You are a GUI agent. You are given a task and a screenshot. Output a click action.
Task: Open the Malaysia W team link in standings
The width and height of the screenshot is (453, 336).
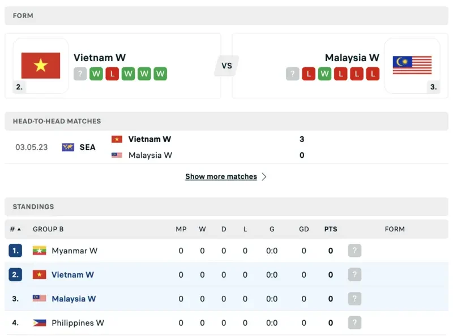click(x=74, y=299)
